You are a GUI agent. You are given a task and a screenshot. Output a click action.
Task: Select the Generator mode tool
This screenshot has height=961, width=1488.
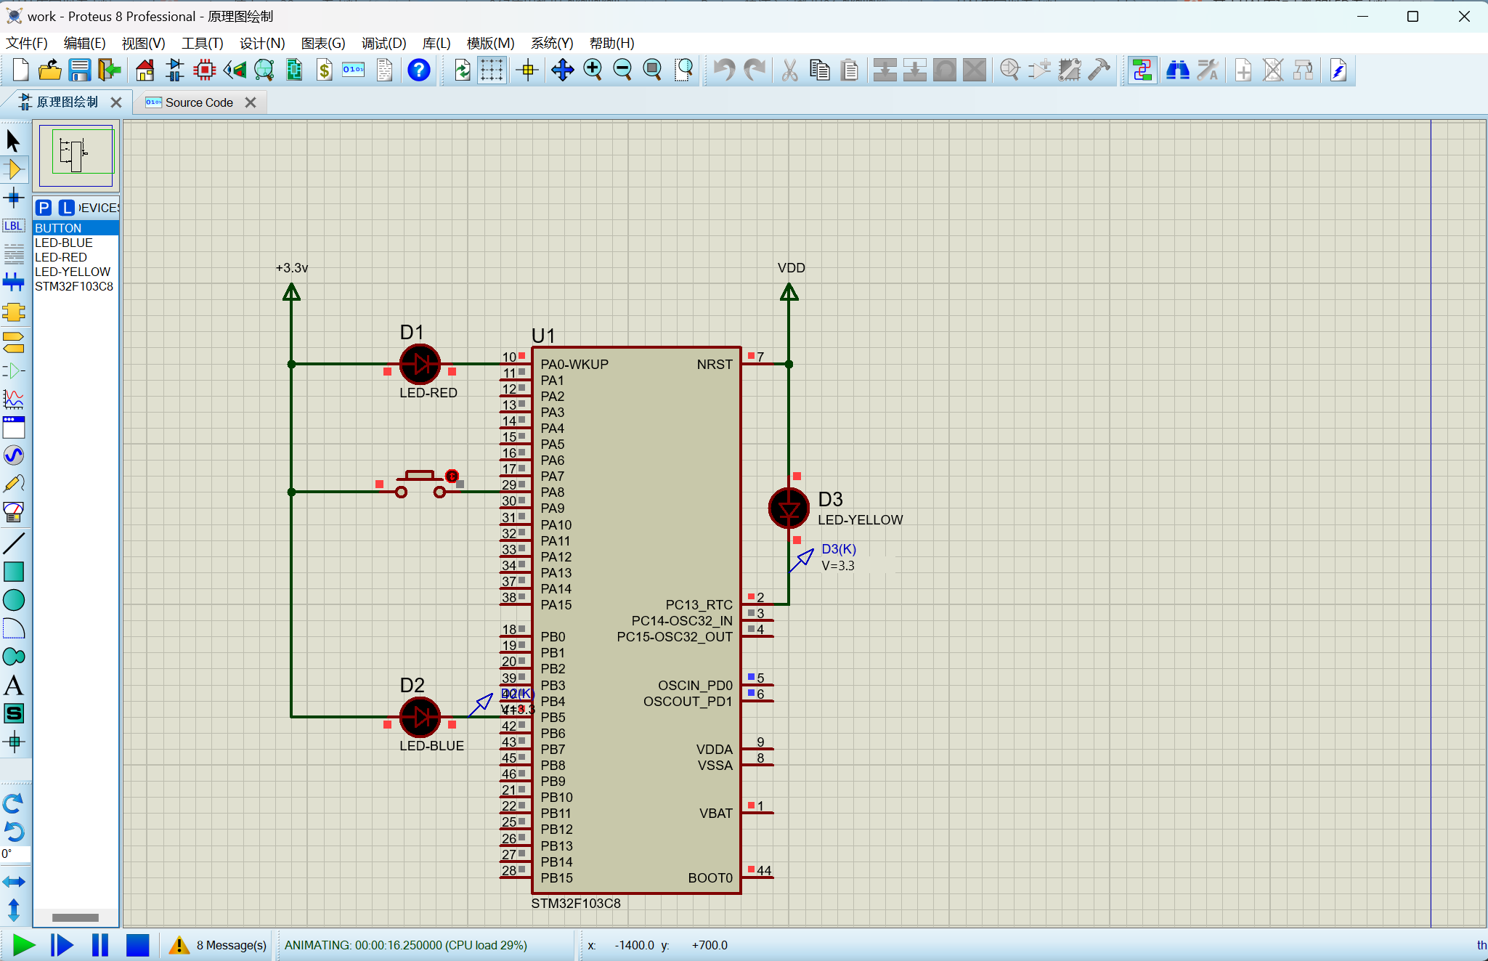14,455
